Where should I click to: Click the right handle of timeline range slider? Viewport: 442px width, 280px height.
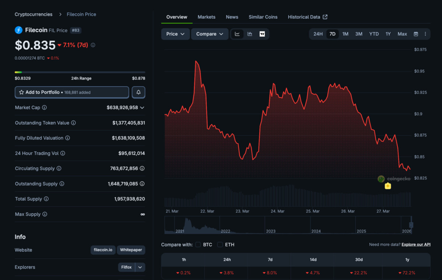411,225
